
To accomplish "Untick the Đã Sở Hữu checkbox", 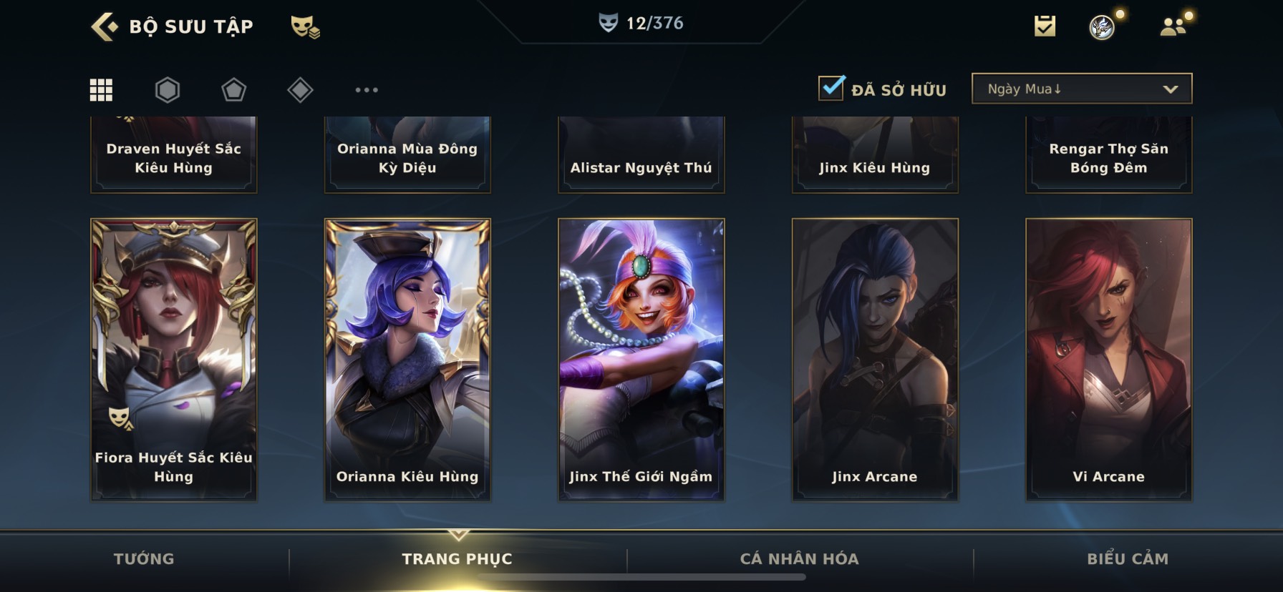I will pos(831,88).
